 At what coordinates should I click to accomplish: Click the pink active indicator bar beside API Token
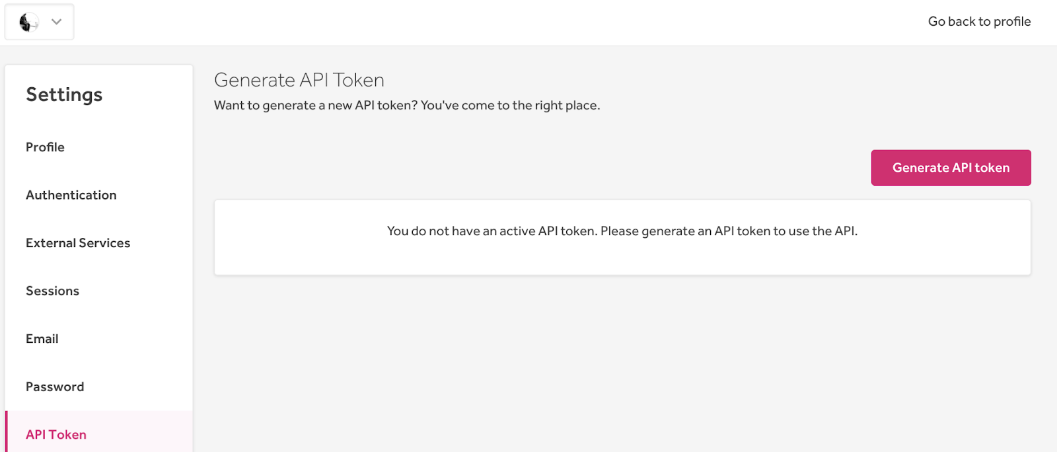click(7, 432)
